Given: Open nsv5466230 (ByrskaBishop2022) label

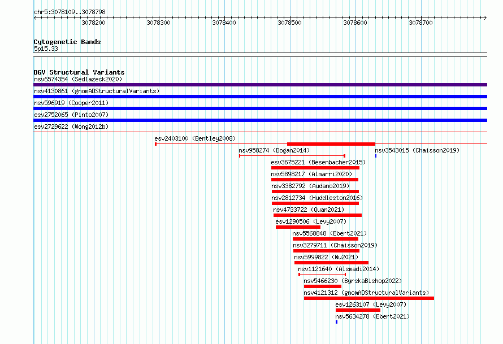Looking at the screenshot, I should (353, 281).
